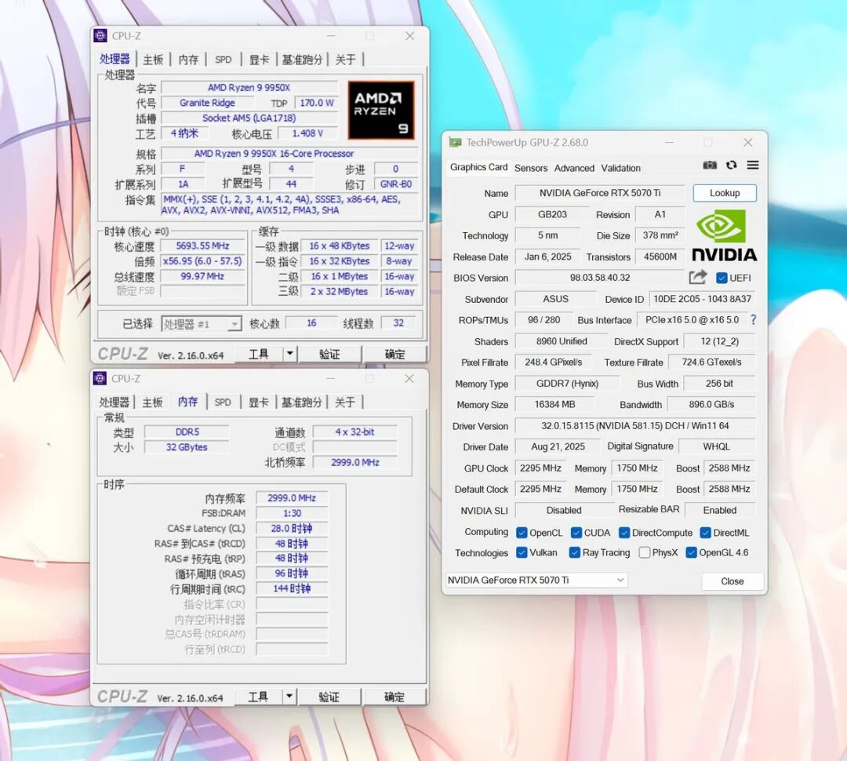Click processor name field AMD Ryzen 9 9950X
The height and width of the screenshot is (761, 847).
coord(249,88)
